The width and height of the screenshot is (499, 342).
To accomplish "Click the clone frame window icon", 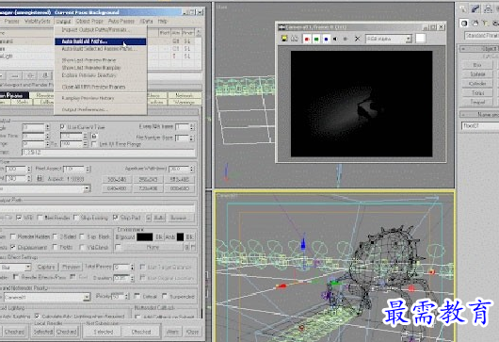I will coord(295,39).
